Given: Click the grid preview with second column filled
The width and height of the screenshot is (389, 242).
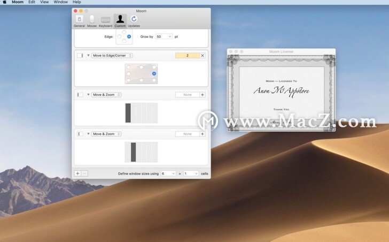Looking at the screenshot, I should 141,152.
